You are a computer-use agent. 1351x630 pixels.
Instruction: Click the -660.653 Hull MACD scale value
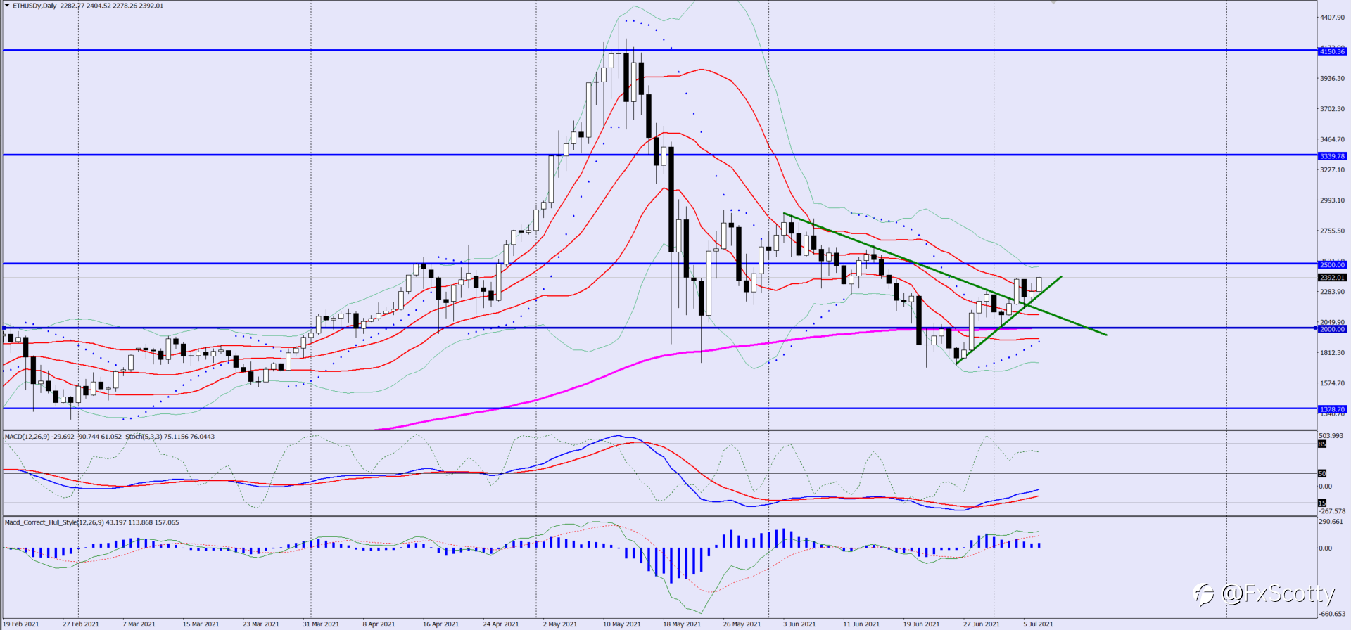1332,614
